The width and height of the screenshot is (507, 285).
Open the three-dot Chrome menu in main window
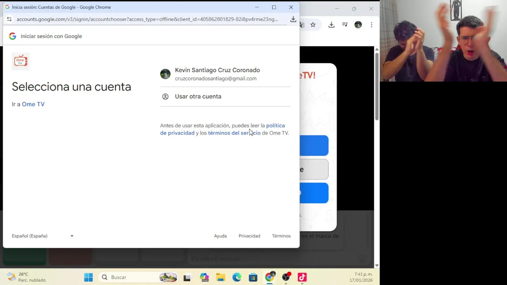371,25
